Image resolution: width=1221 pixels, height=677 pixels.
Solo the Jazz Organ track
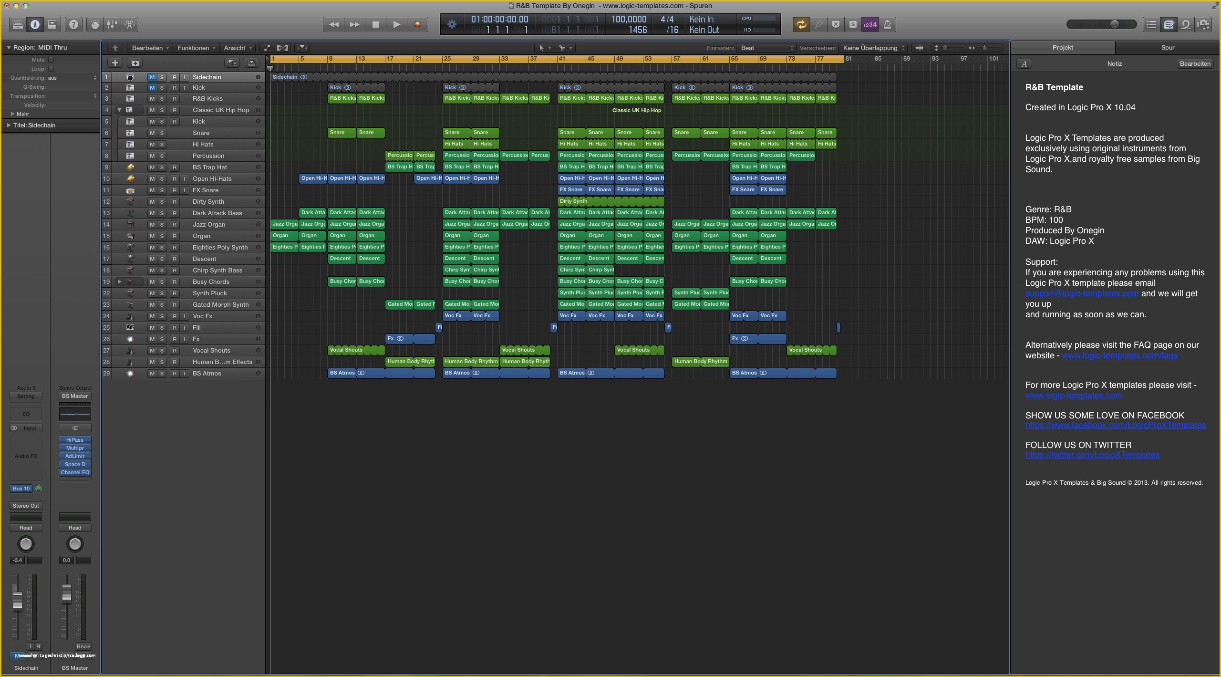click(x=162, y=225)
